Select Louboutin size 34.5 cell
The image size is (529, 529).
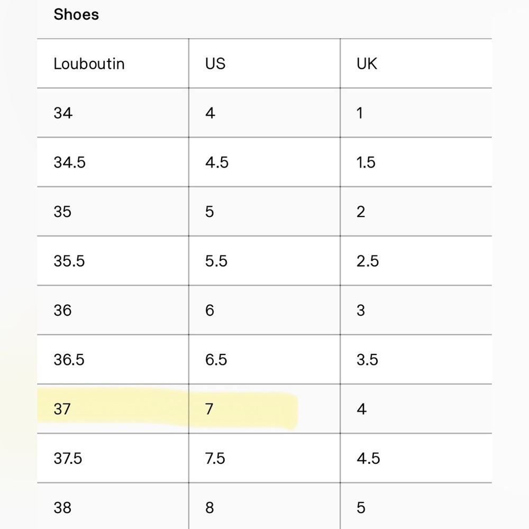pyautogui.click(x=113, y=162)
